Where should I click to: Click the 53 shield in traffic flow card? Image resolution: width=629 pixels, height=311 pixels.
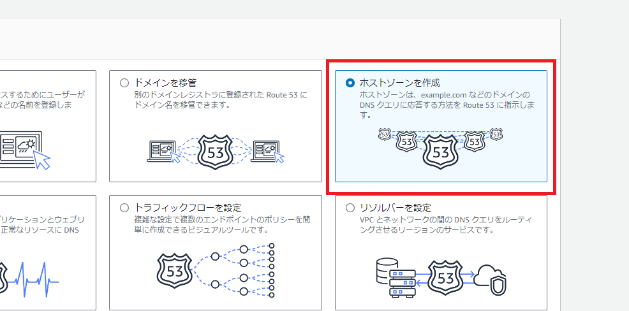(x=174, y=271)
